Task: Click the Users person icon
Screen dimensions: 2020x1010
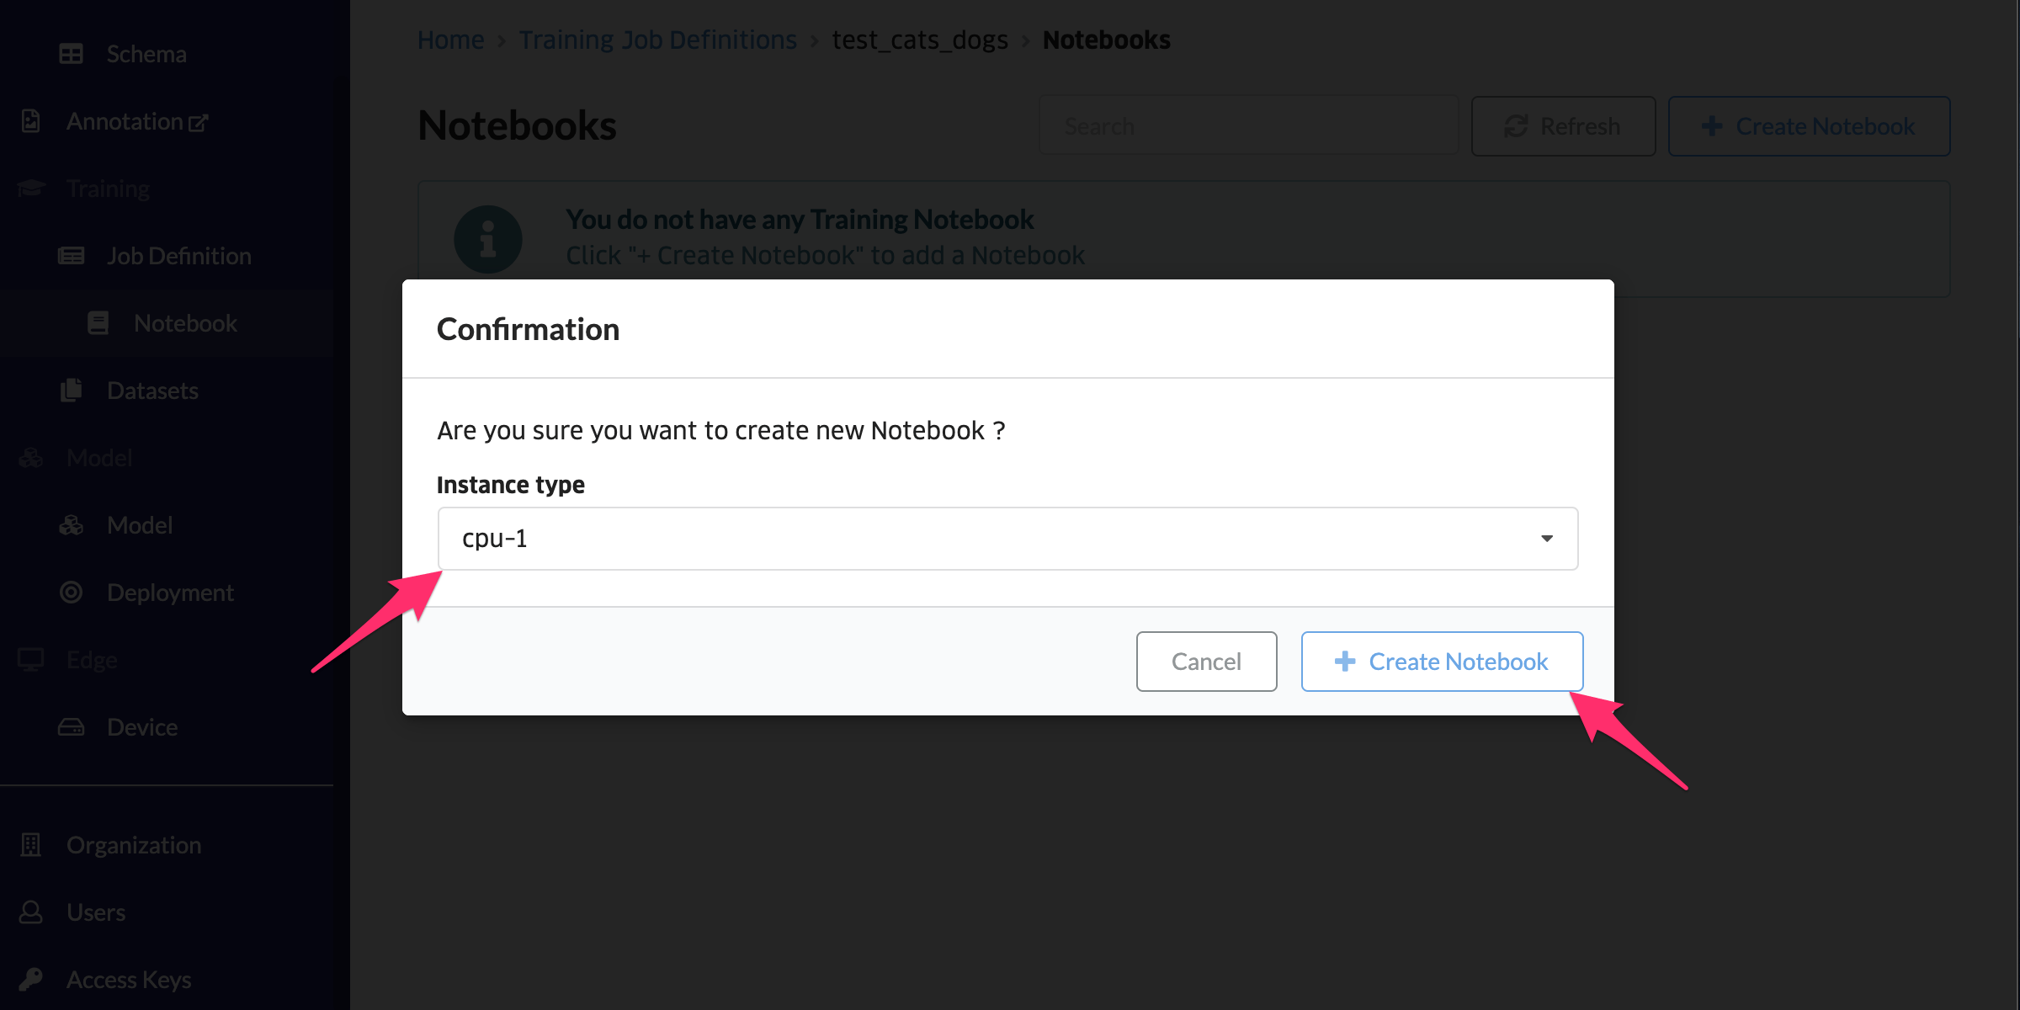Action: 31,912
